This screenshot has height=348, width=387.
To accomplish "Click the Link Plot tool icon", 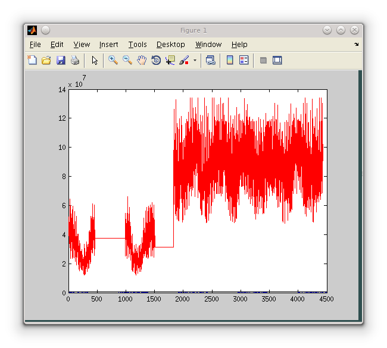I will [211, 60].
